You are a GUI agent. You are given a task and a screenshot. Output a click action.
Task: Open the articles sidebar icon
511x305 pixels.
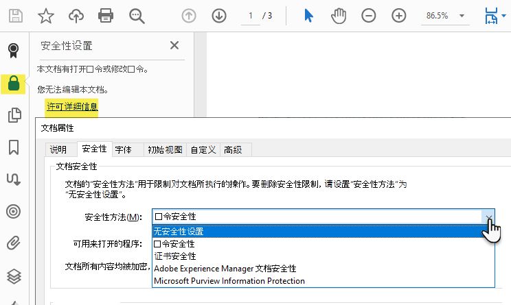tap(13, 179)
